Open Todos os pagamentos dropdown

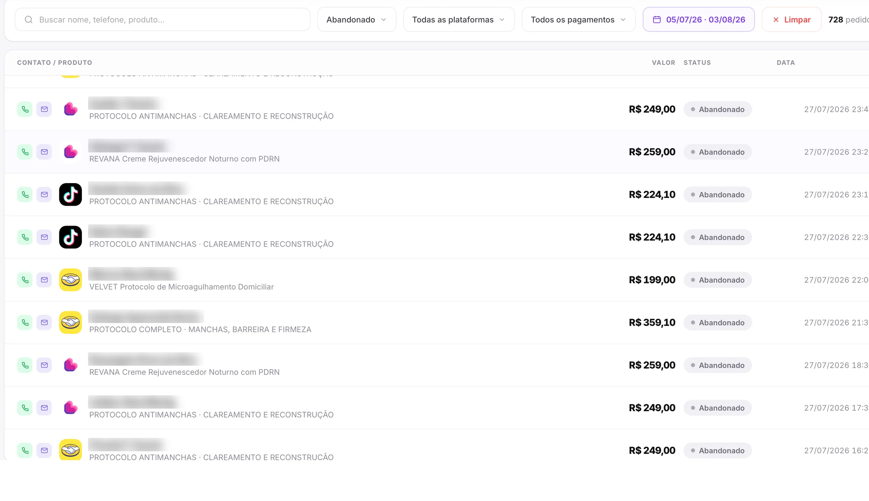[x=579, y=20]
